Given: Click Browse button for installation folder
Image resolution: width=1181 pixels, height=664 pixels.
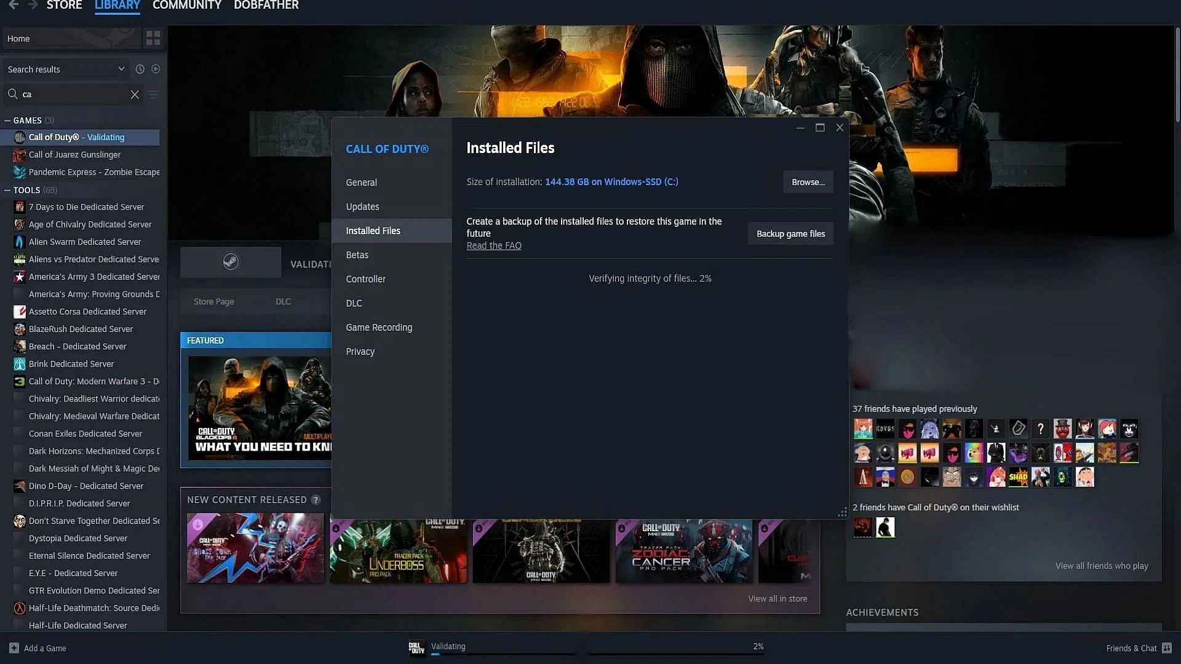Looking at the screenshot, I should click(x=807, y=181).
